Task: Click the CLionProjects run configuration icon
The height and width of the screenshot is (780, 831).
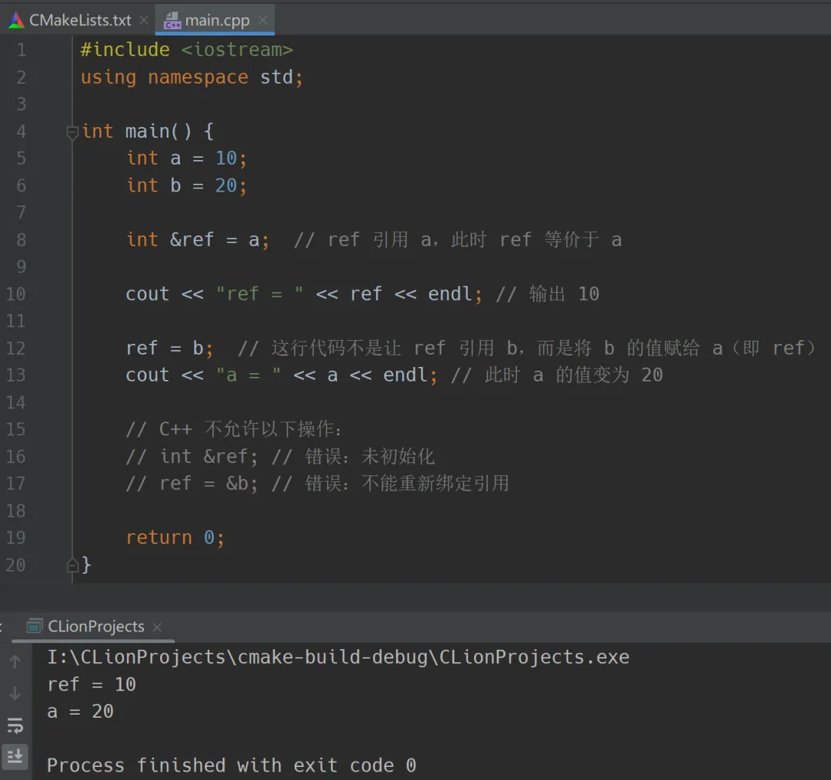Action: 35,626
